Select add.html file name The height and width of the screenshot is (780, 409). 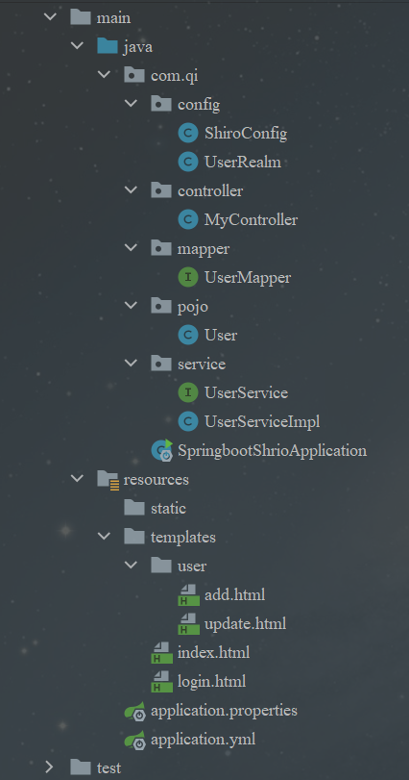pyautogui.click(x=235, y=595)
